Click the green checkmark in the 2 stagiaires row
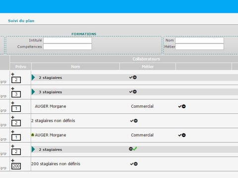 click(135, 149)
